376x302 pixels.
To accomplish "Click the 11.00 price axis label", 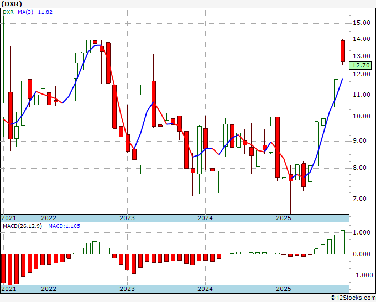I will 362,95.
